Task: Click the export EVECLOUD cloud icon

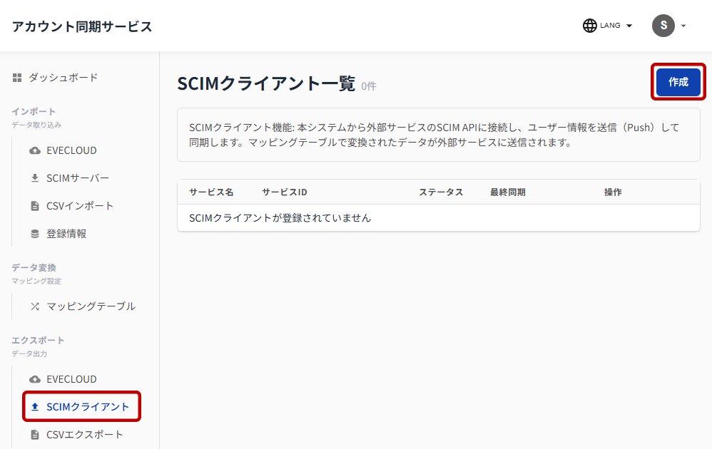Action: pos(35,379)
